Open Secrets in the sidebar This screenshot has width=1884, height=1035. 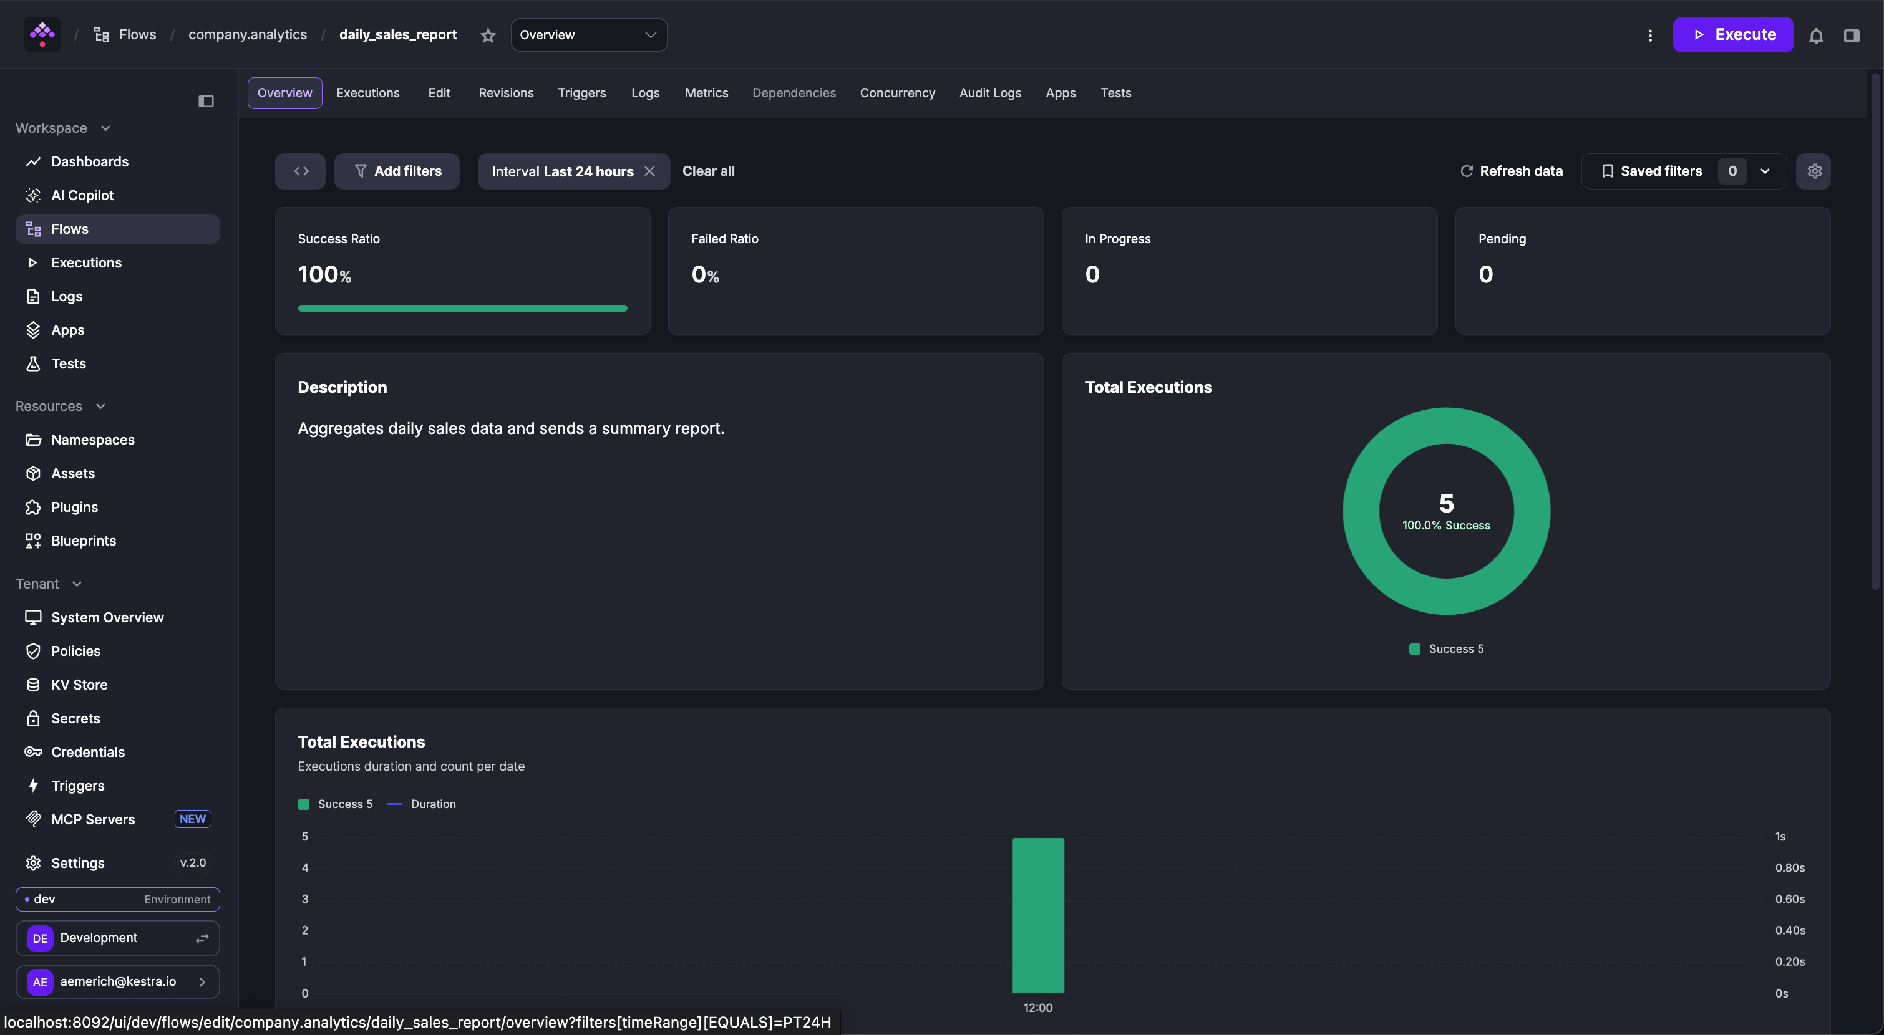point(117,718)
